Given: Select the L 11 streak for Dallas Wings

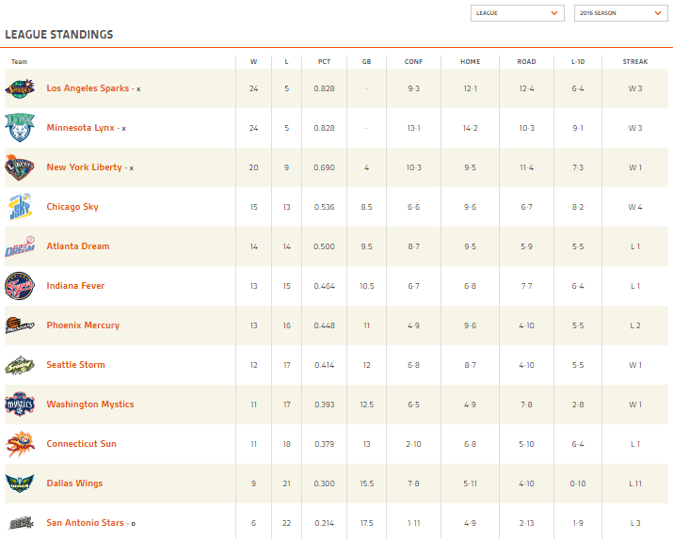Looking at the screenshot, I should (635, 484).
